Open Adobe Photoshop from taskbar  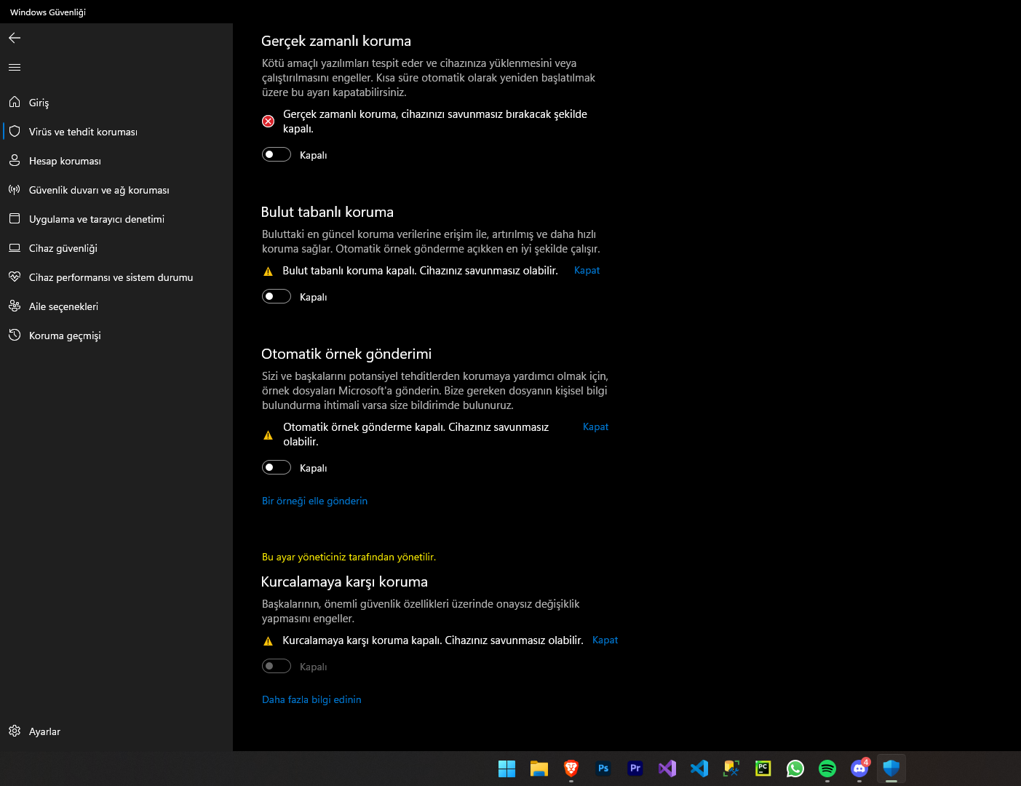(x=603, y=769)
